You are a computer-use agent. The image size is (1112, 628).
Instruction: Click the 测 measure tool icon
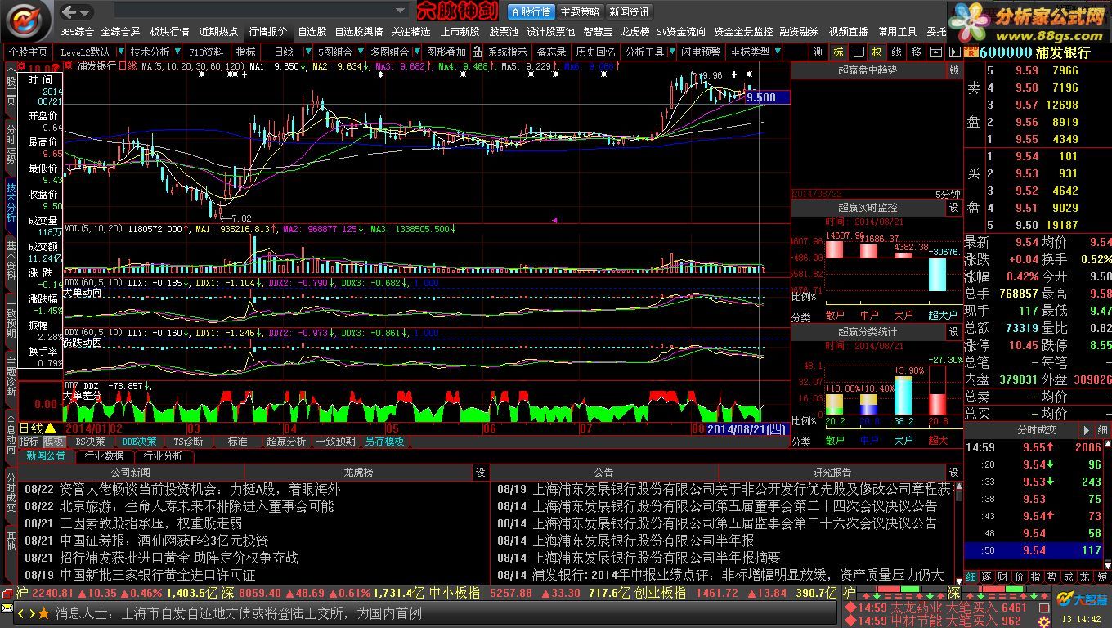pos(819,52)
